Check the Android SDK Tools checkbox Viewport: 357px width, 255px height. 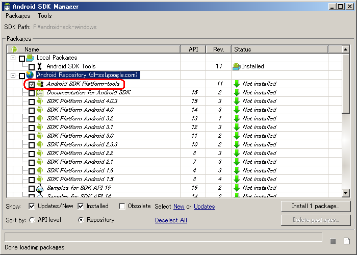coord(32,67)
